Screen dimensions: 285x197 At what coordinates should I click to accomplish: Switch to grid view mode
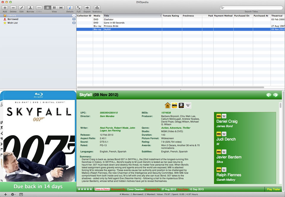click(x=54, y=8)
